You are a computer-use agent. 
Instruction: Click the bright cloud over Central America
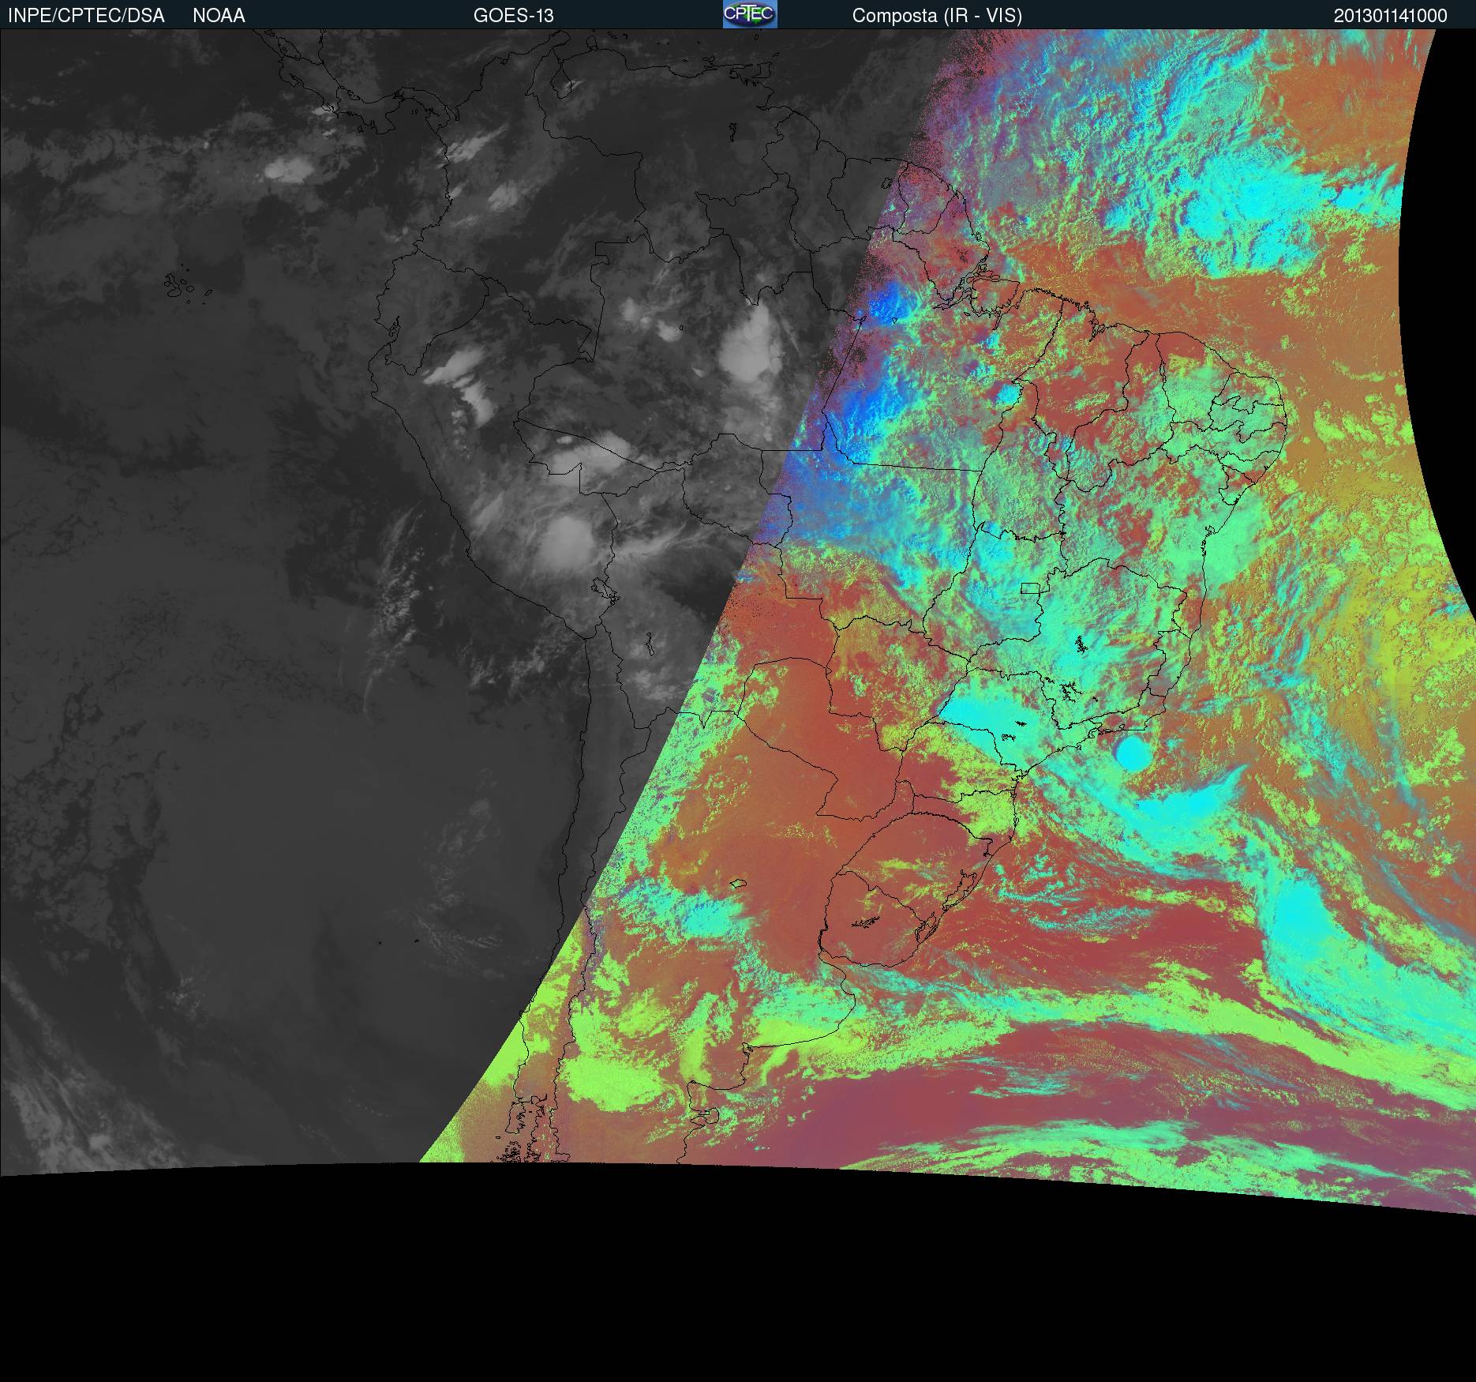click(288, 167)
